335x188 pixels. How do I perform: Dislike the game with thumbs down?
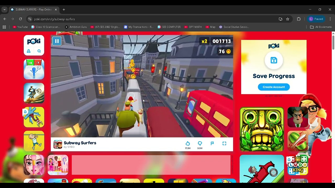(x=200, y=143)
